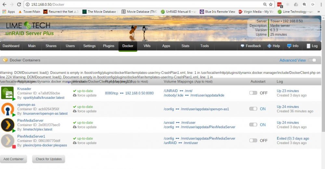The image size is (325, 169).
Task: Click the Krusader container icon
Action: point(7,93)
